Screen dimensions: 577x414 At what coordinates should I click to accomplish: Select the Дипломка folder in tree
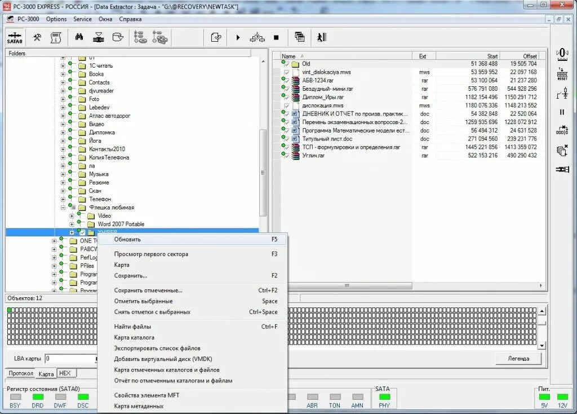102,133
